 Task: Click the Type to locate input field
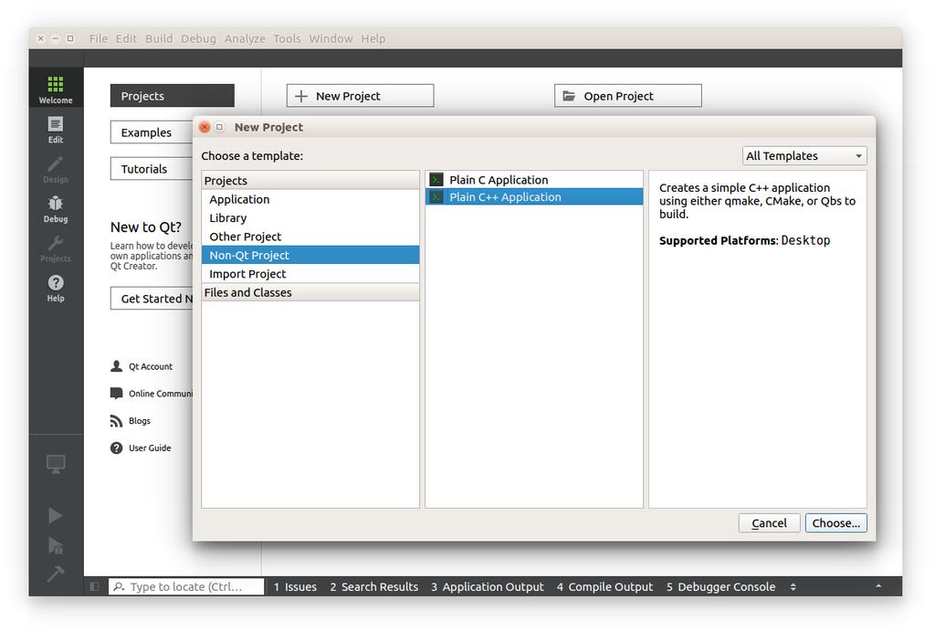(186, 586)
